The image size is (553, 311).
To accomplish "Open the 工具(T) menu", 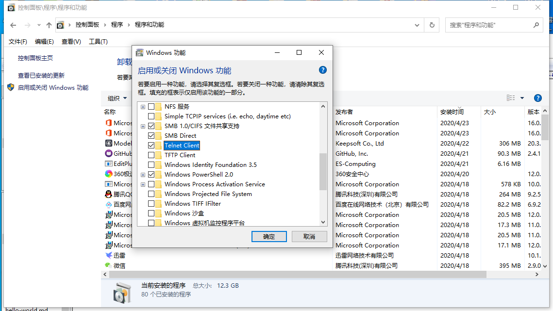I will [98, 42].
